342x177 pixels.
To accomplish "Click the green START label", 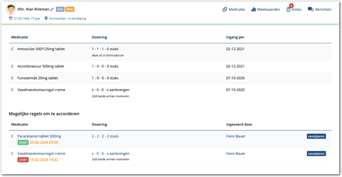I will 23,143.
